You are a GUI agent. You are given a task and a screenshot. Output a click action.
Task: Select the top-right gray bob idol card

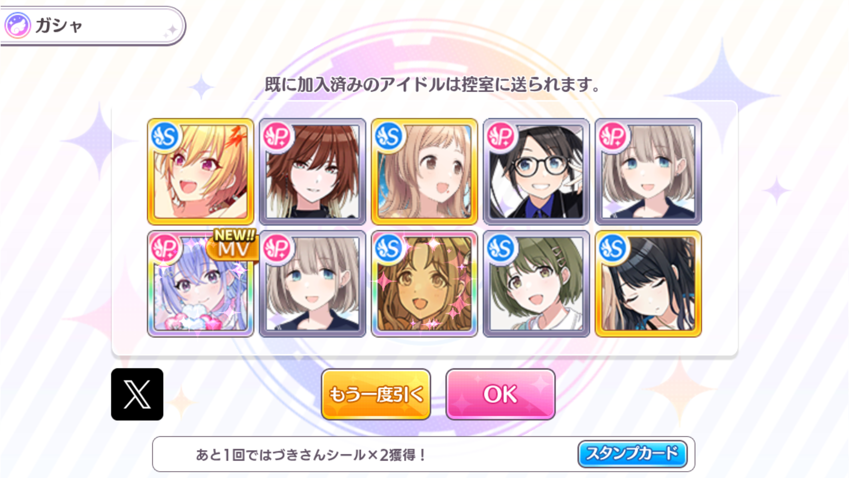point(648,172)
